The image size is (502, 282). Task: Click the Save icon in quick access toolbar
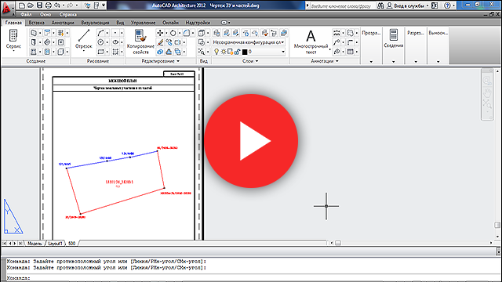39,5
